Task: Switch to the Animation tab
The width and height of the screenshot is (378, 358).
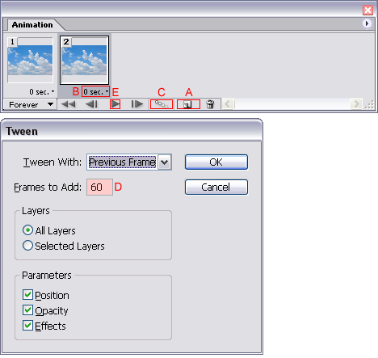Action: [x=32, y=25]
